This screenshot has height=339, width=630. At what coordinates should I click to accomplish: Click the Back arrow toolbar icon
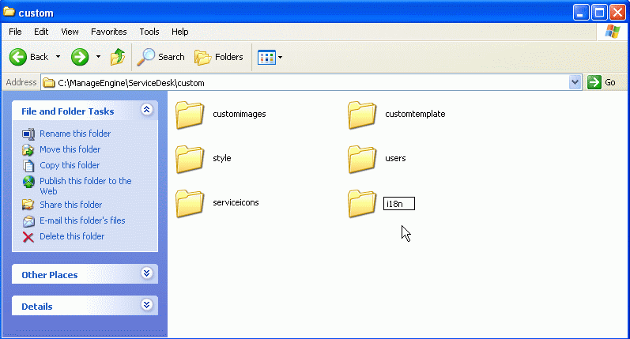(19, 57)
